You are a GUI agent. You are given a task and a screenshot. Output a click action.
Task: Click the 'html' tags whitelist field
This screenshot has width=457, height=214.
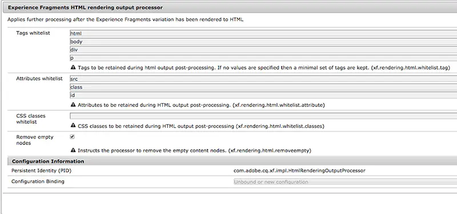263,34
